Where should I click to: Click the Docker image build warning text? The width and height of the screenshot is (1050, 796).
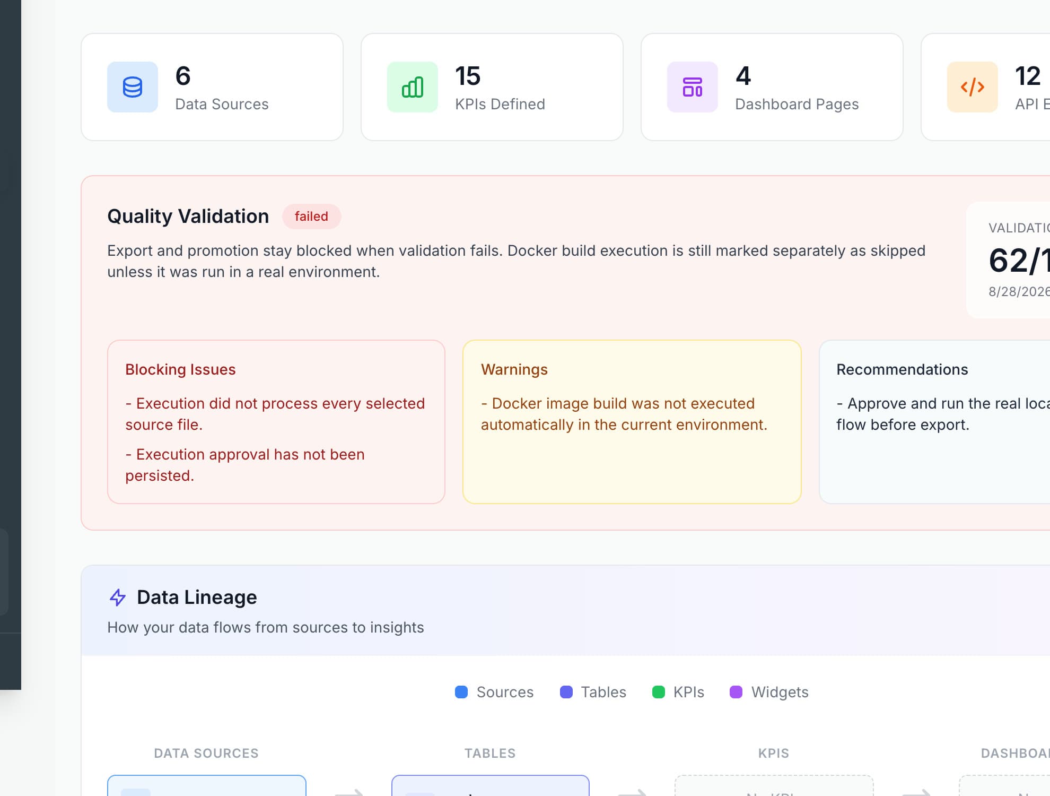(624, 414)
